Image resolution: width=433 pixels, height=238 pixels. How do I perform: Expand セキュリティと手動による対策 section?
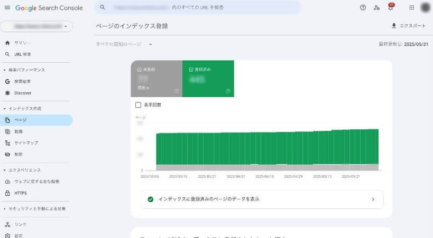[36, 209]
